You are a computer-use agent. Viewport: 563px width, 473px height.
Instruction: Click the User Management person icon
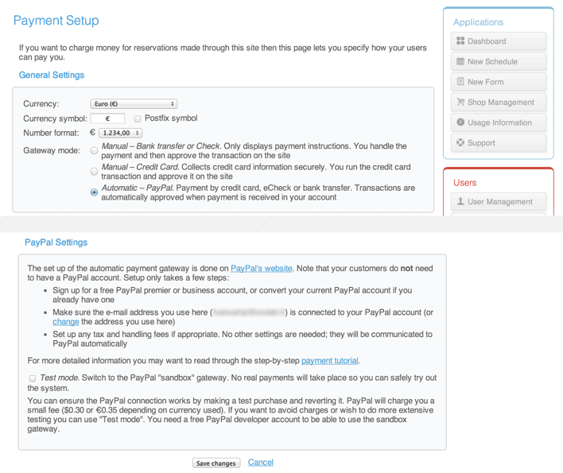[x=460, y=202]
